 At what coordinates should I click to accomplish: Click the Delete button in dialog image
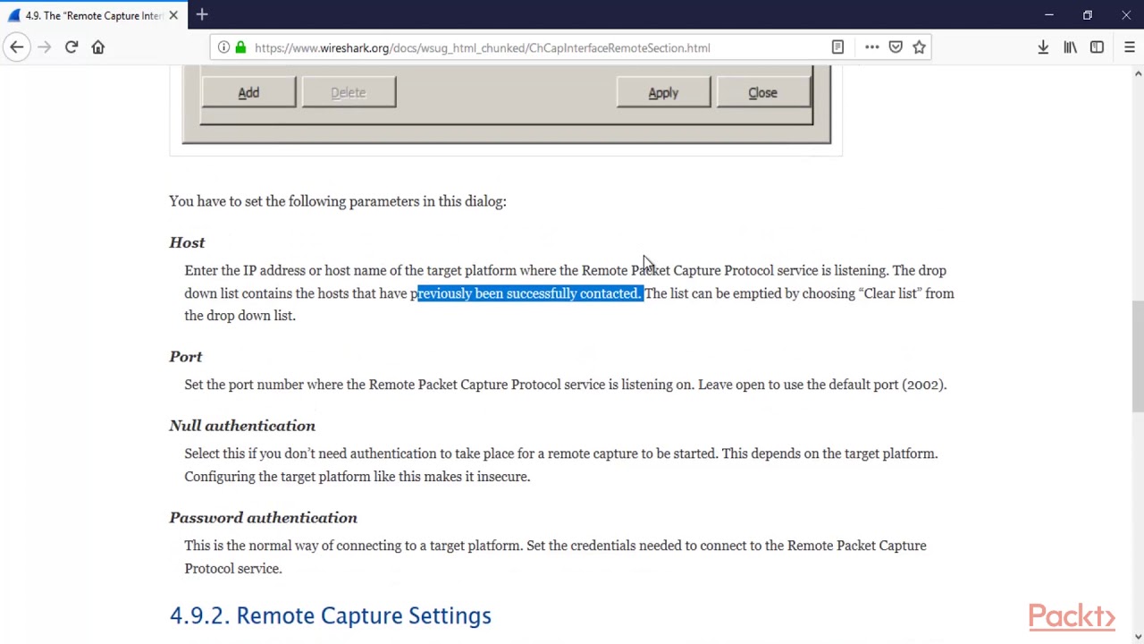pyautogui.click(x=349, y=93)
